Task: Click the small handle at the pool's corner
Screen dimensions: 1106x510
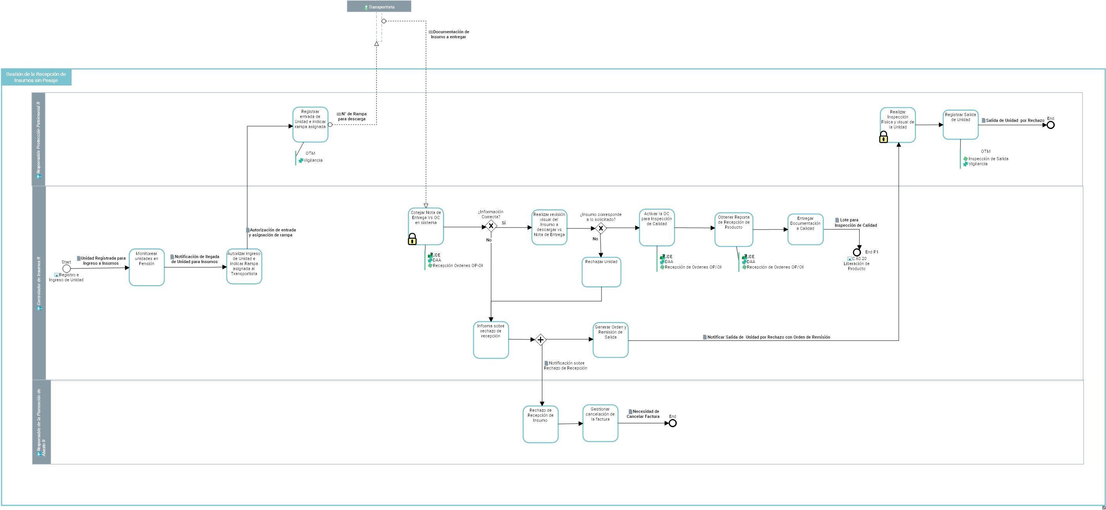Action: pos(1104,508)
